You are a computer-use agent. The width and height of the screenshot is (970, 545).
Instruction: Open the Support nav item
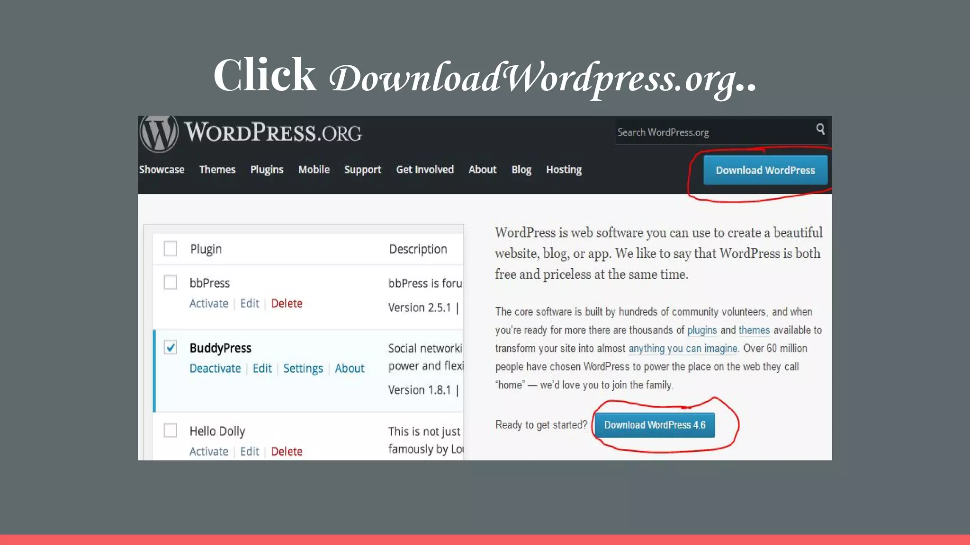tap(362, 169)
